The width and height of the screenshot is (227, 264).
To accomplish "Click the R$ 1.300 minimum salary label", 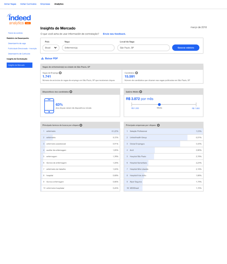I will (135, 108).
